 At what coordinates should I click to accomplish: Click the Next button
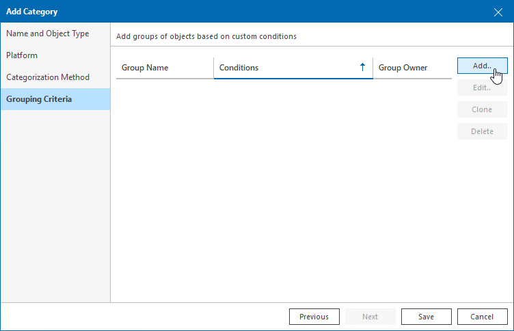coord(370,317)
